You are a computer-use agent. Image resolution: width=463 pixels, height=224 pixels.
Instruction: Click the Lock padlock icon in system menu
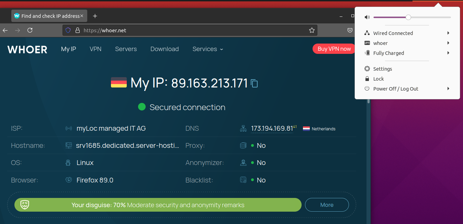coord(367,79)
